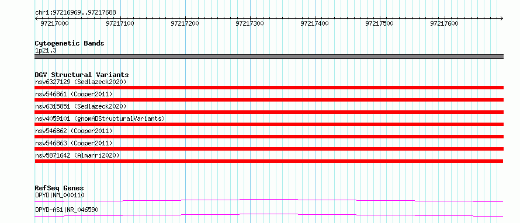The image size is (520, 223).
Task: Click ruler position 97217100
Action: tap(120, 23)
